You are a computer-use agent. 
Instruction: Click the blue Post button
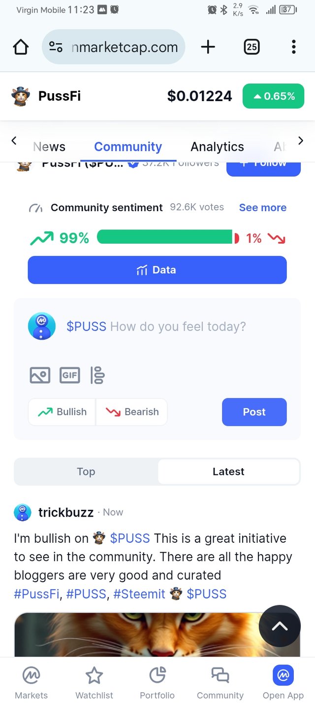(x=254, y=412)
